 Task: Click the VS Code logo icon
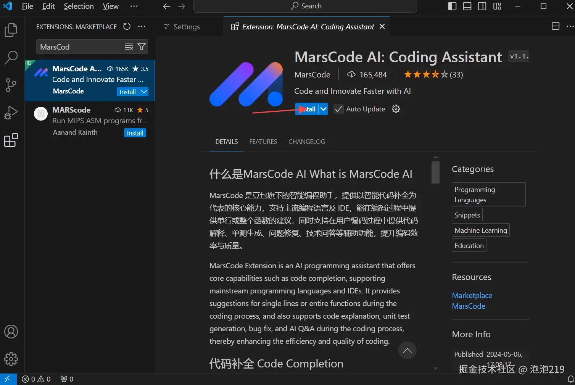tap(7, 6)
